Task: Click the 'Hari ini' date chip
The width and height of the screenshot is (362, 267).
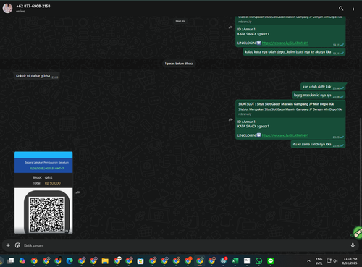Action: point(180,21)
